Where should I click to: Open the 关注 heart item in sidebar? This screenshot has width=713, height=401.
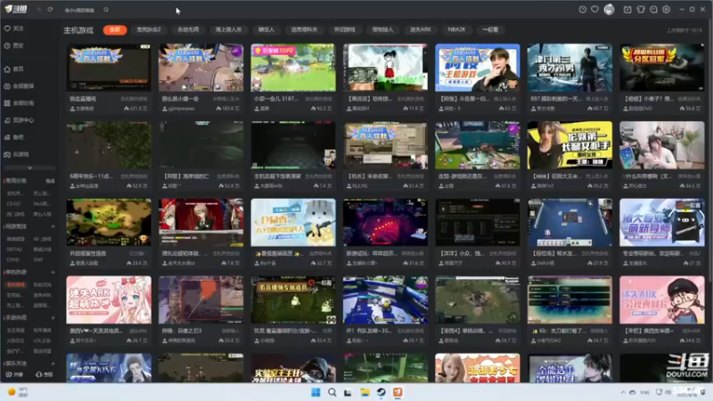(13, 29)
